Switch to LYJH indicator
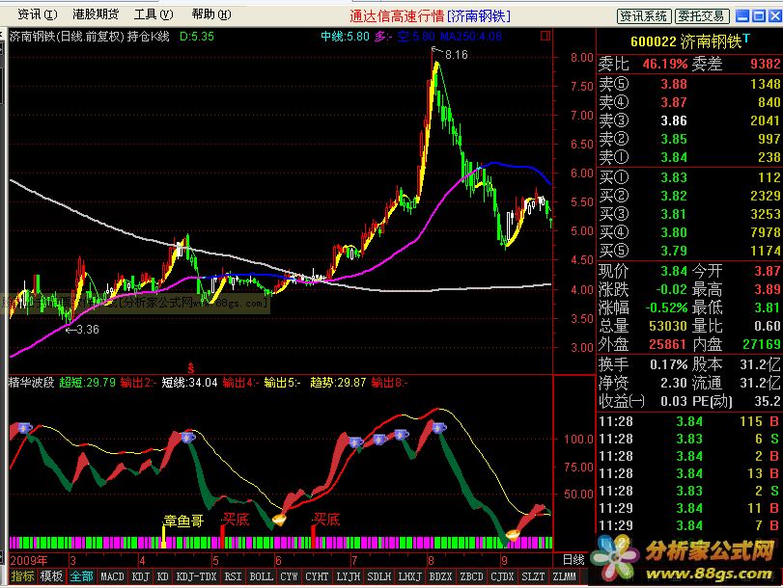This screenshot has width=783, height=588. 349,576
